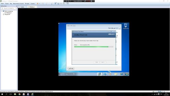Viewport: 170px width, 96px height.
Task: Enter full screen mode toolbar icon
Action: pos(61,3)
